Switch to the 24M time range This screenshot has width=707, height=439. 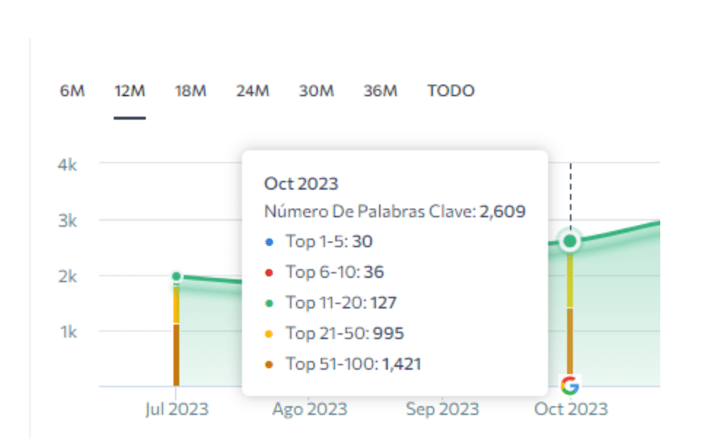pos(252,91)
